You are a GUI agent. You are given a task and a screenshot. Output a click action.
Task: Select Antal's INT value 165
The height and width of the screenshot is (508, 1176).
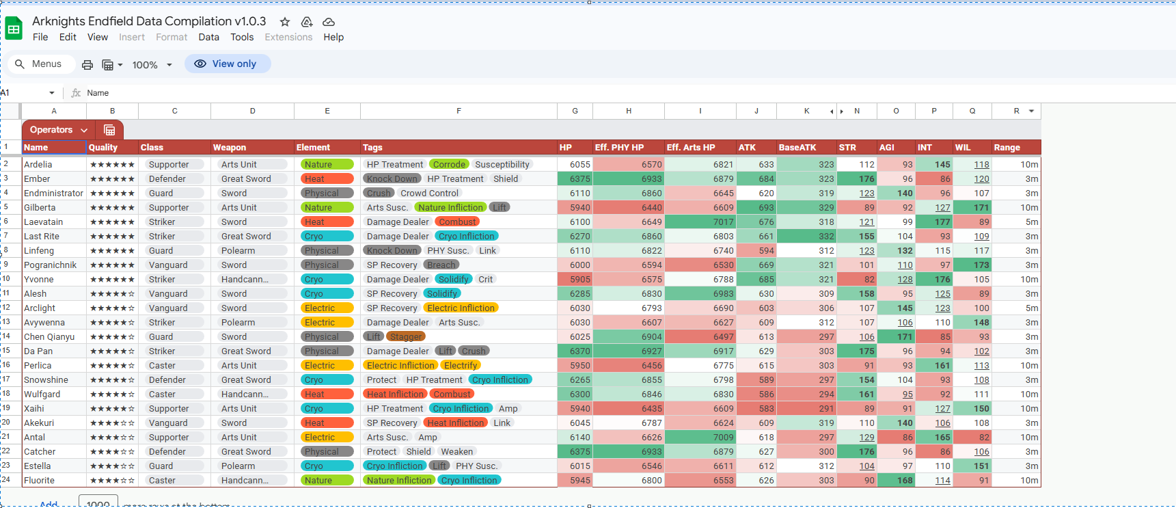click(x=934, y=437)
